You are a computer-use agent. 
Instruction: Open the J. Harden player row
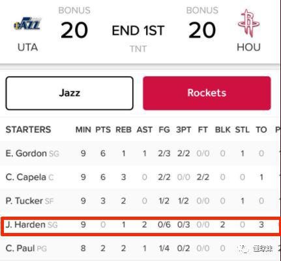(140, 224)
